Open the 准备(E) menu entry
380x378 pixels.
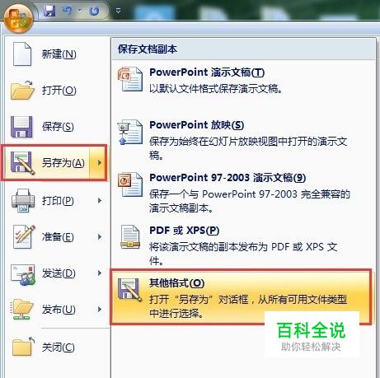[x=54, y=237]
